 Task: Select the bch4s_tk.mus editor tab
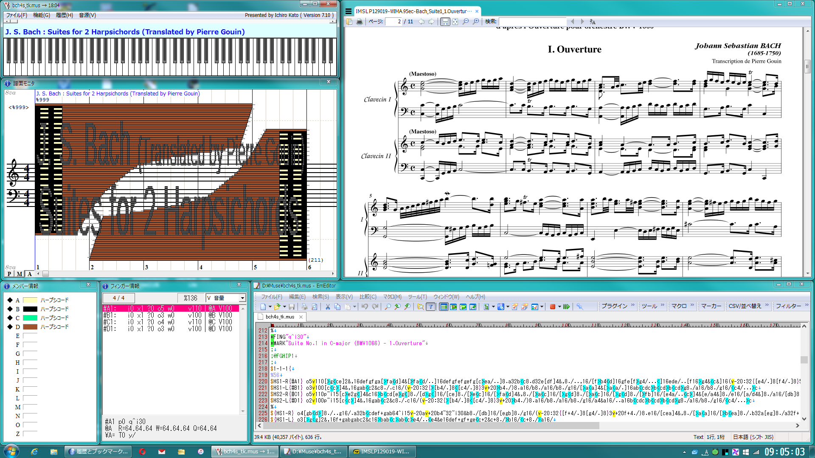click(280, 317)
